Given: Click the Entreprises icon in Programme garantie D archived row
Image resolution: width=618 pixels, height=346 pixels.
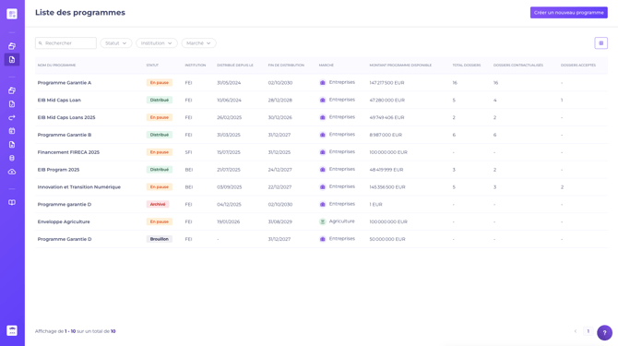Looking at the screenshot, I should pos(323,204).
